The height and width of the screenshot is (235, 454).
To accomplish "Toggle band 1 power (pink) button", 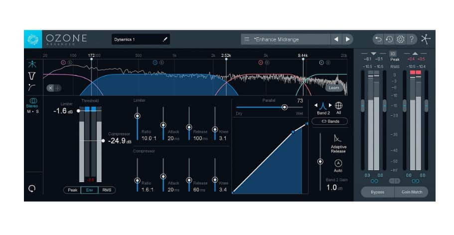I will (63, 62).
